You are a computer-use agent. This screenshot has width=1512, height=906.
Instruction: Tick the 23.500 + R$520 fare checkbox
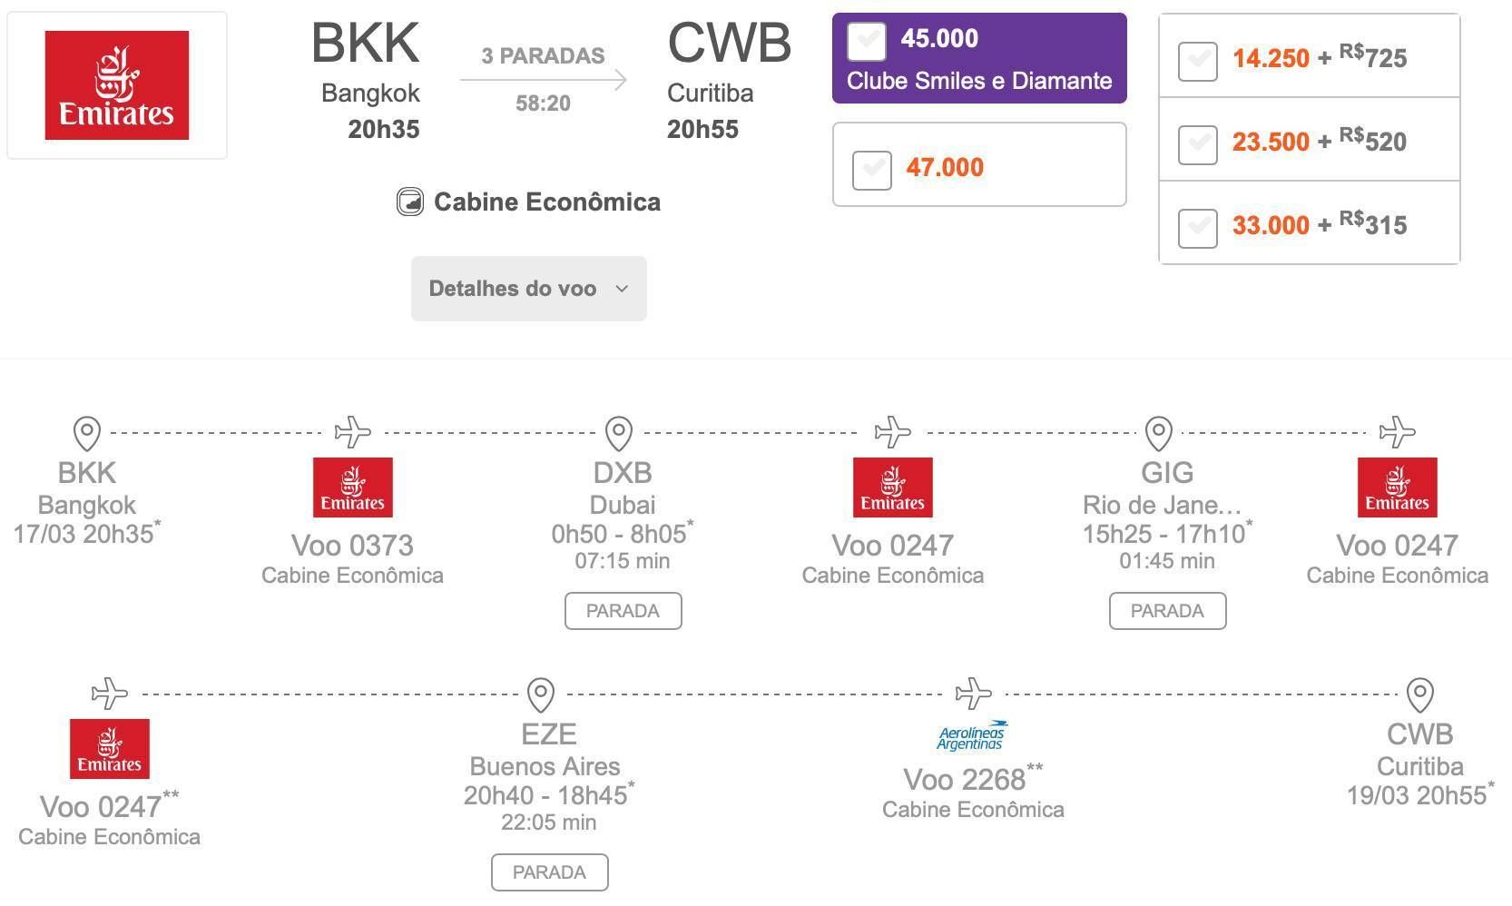coord(1197,144)
